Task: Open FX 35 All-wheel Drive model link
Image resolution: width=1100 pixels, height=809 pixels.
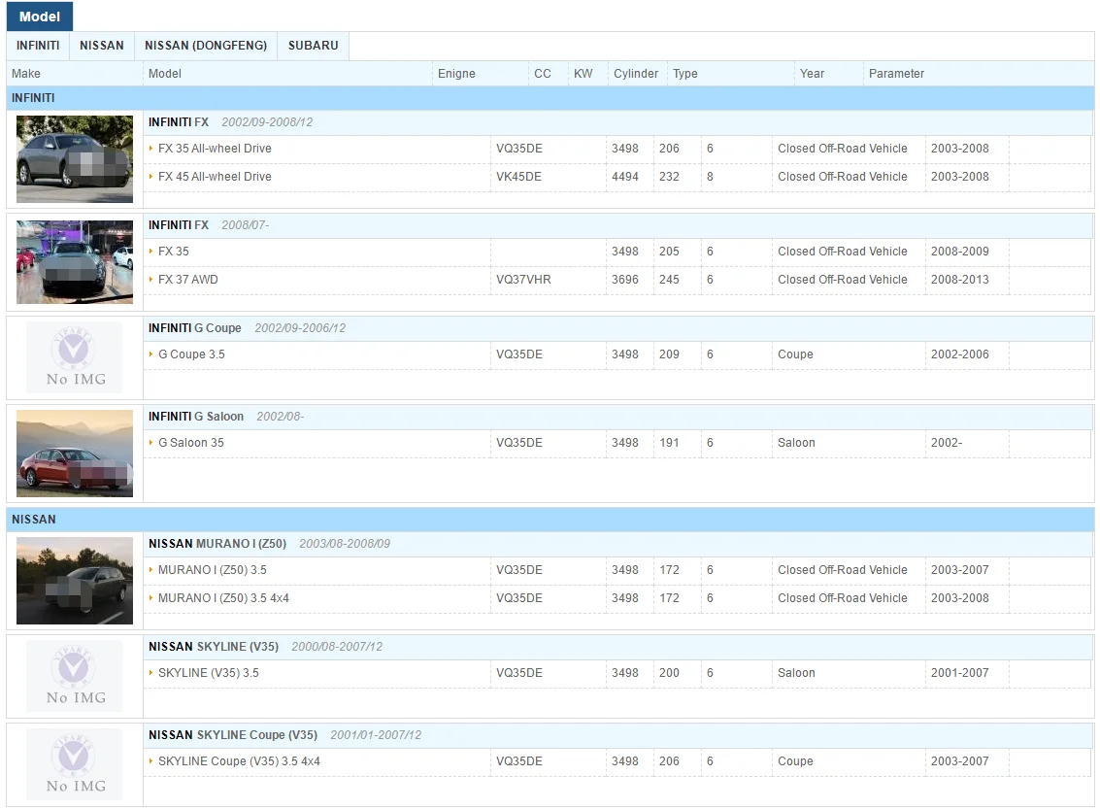Action: (215, 149)
